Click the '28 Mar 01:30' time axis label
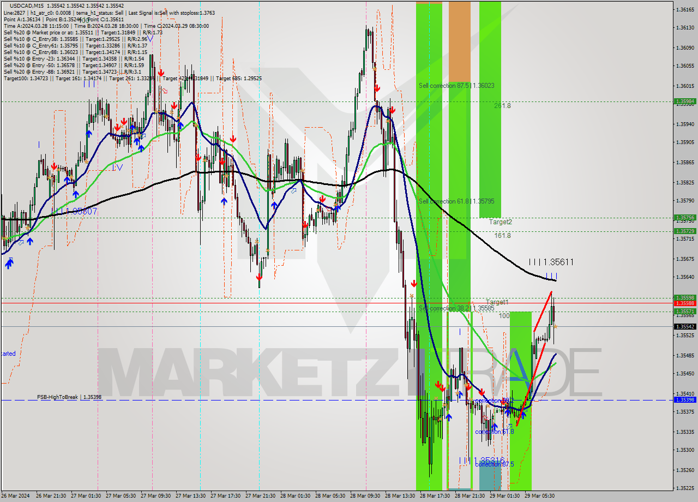Screen dimensions: 698x502 [295, 496]
